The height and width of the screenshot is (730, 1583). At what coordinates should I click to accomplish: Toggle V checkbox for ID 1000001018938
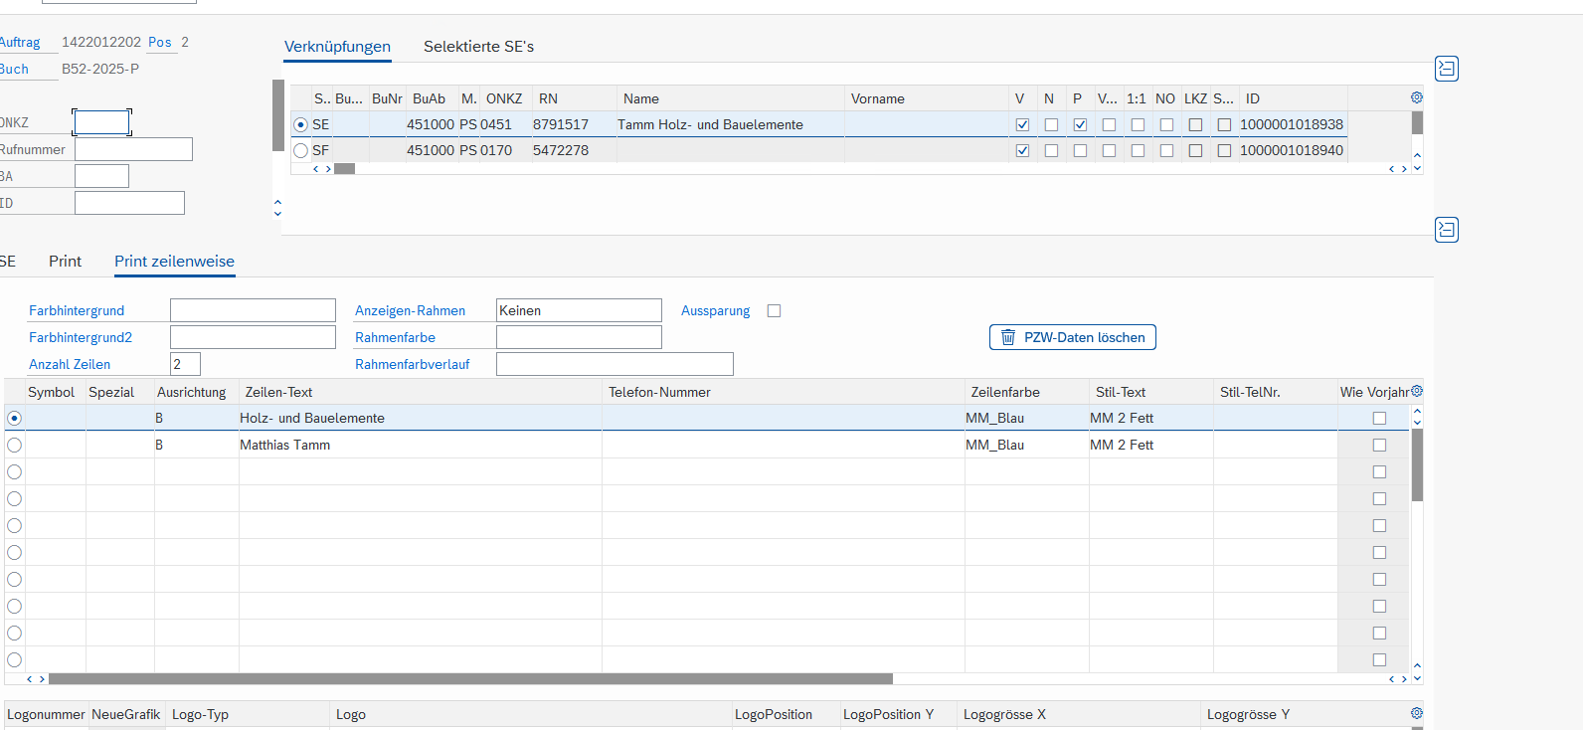[x=1022, y=124]
